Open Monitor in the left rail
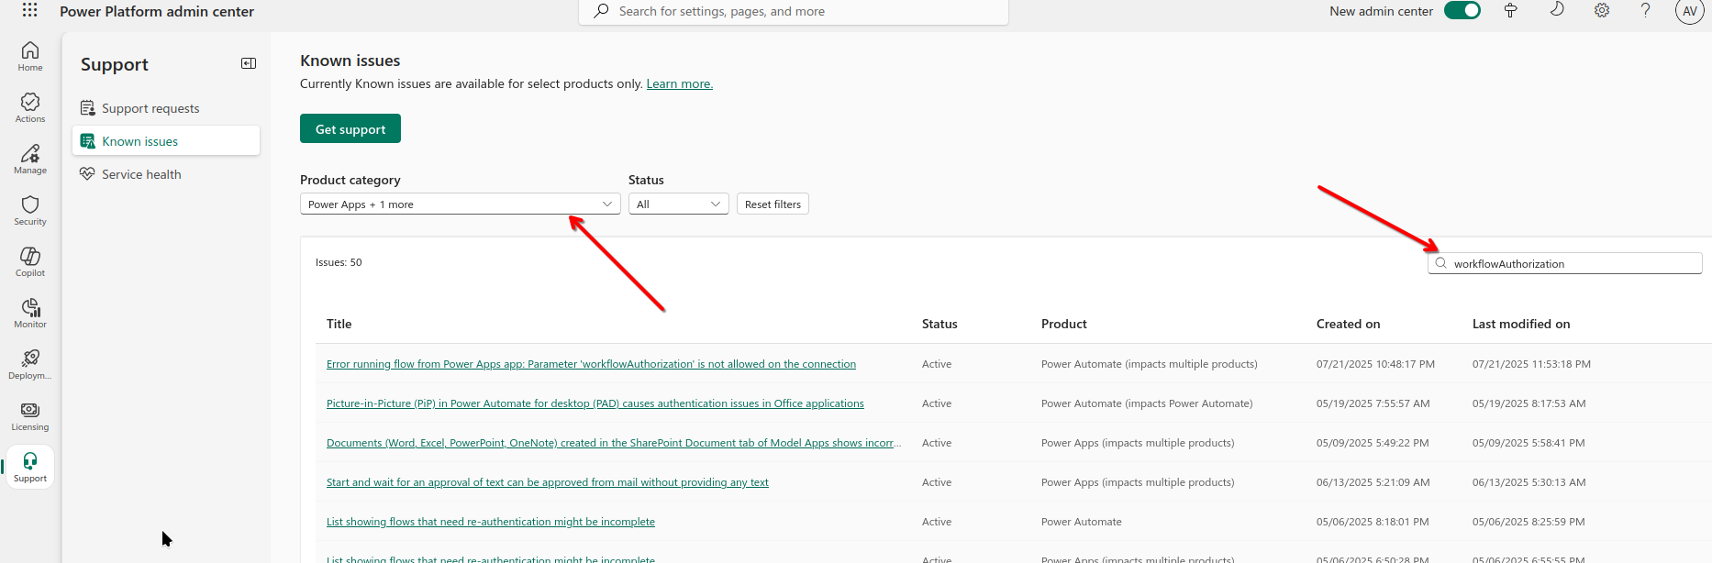 tap(30, 313)
